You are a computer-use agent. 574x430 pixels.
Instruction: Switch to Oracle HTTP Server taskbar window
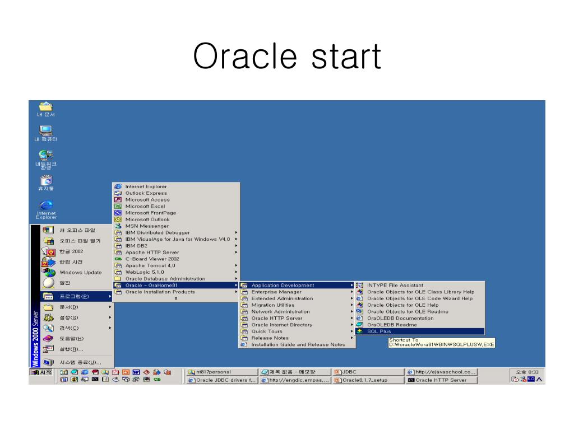pyautogui.click(x=442, y=380)
